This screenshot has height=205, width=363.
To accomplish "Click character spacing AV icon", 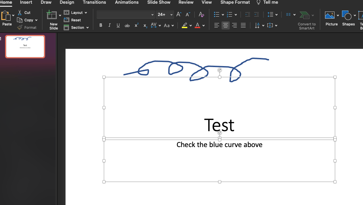I will (153, 25).
